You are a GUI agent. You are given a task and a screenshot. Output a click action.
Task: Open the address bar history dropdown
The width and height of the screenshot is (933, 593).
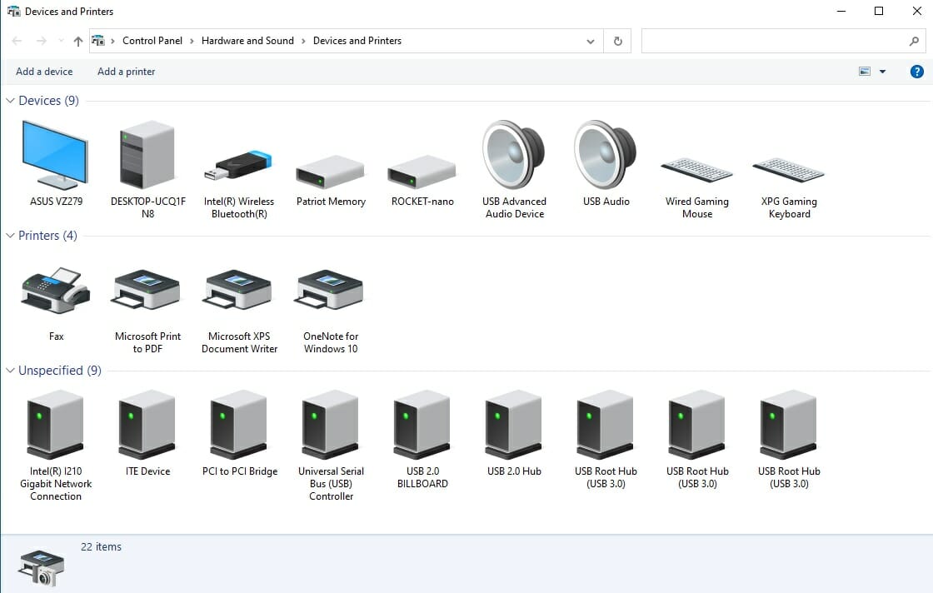tap(591, 41)
